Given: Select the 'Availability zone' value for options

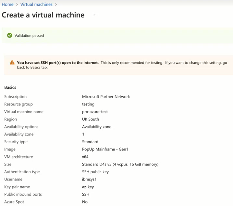Looking at the screenshot, I should tap(97, 127).
